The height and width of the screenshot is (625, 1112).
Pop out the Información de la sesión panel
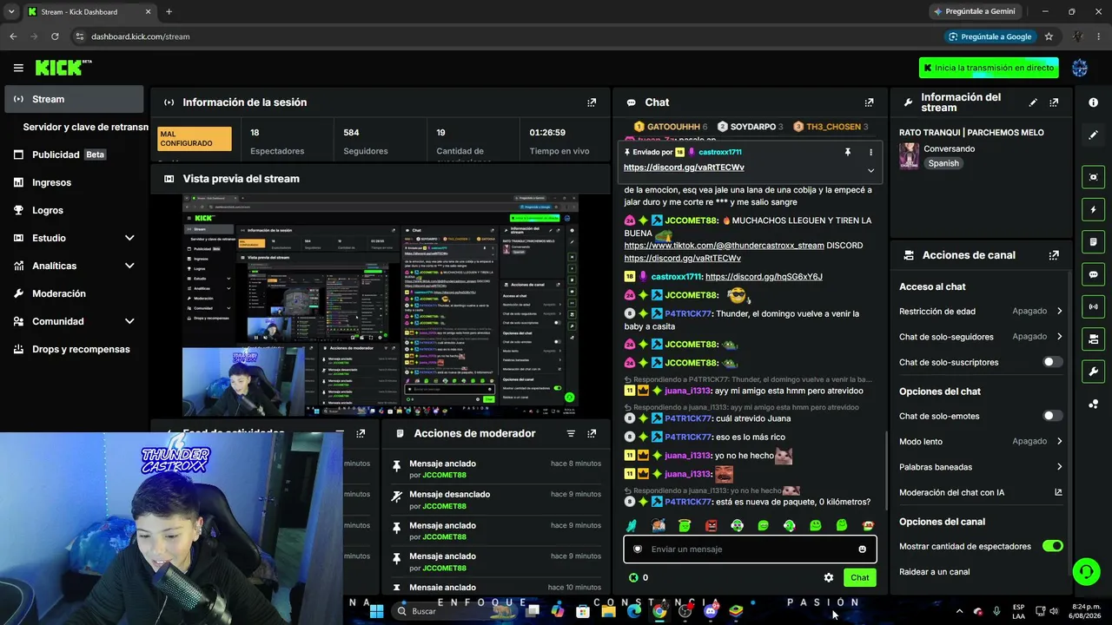(592, 102)
